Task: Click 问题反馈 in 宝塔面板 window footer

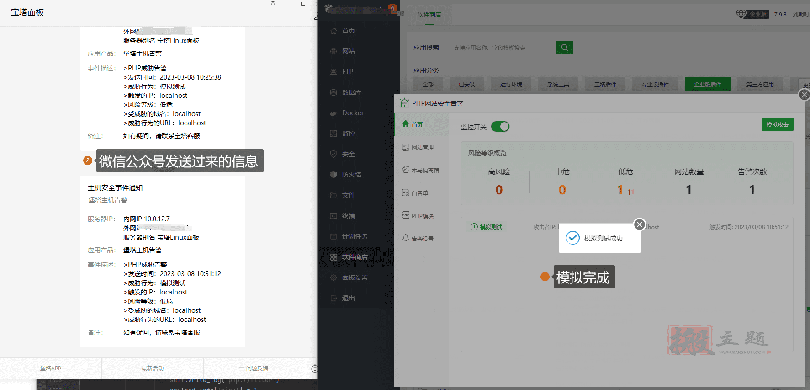Action: click(254, 368)
